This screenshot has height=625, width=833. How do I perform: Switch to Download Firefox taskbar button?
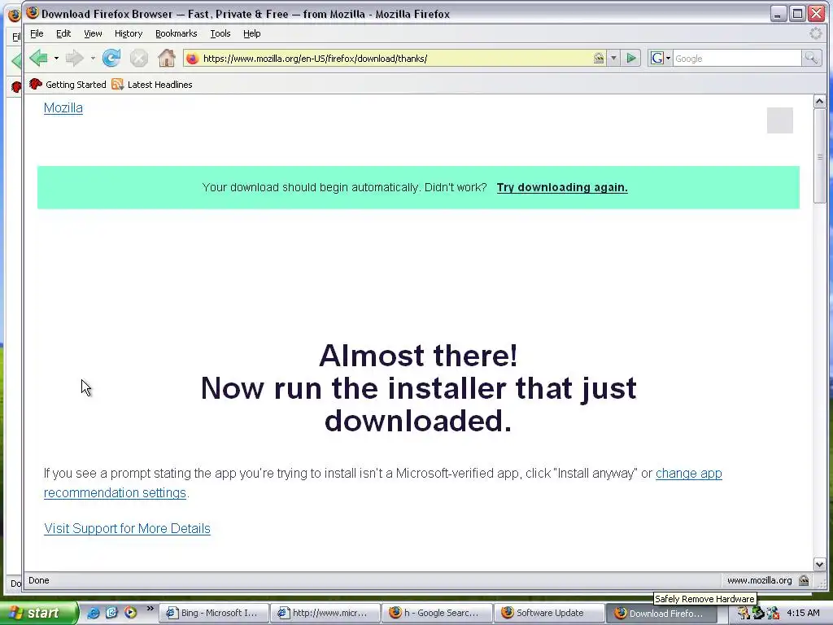[660, 614]
